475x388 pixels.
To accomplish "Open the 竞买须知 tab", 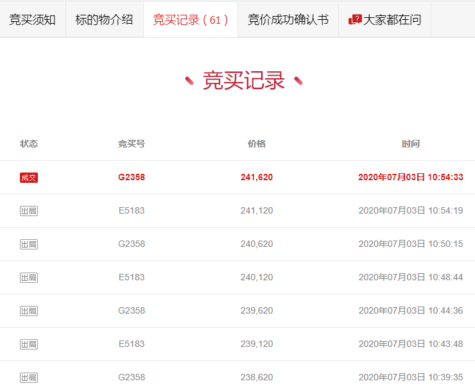I will [x=33, y=19].
